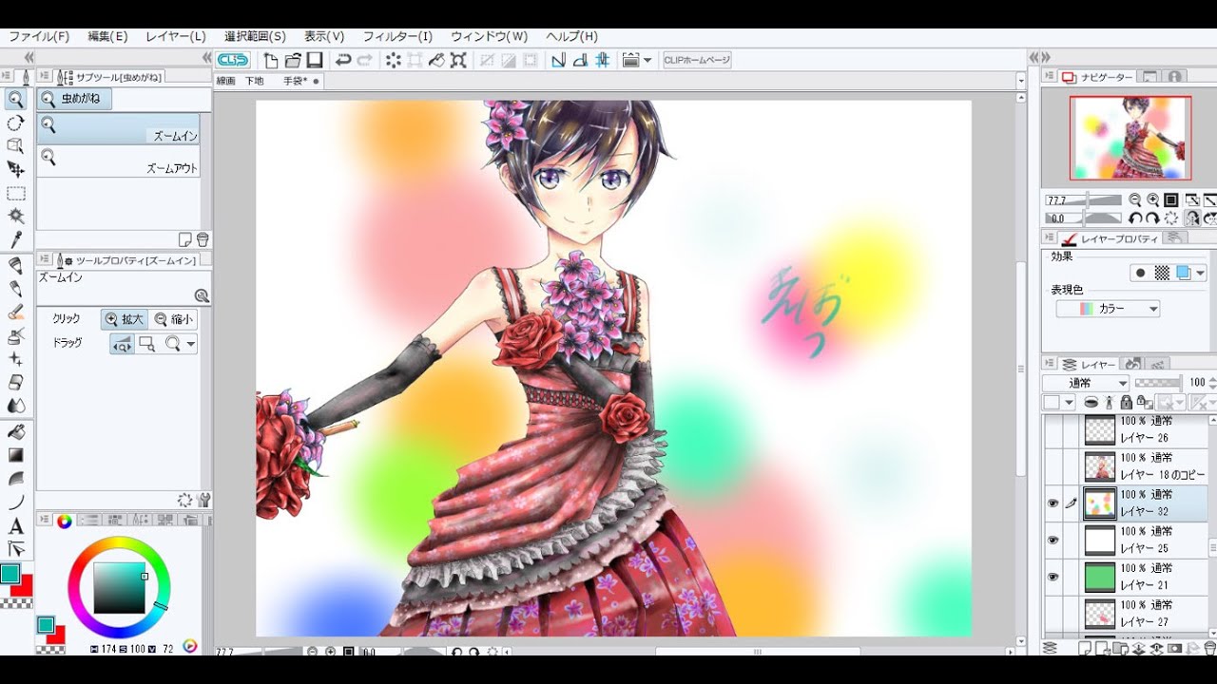Select the Magnifier (zoom) tool in toolbar
Viewport: 1217px width, 684px height.
pyautogui.click(x=15, y=99)
